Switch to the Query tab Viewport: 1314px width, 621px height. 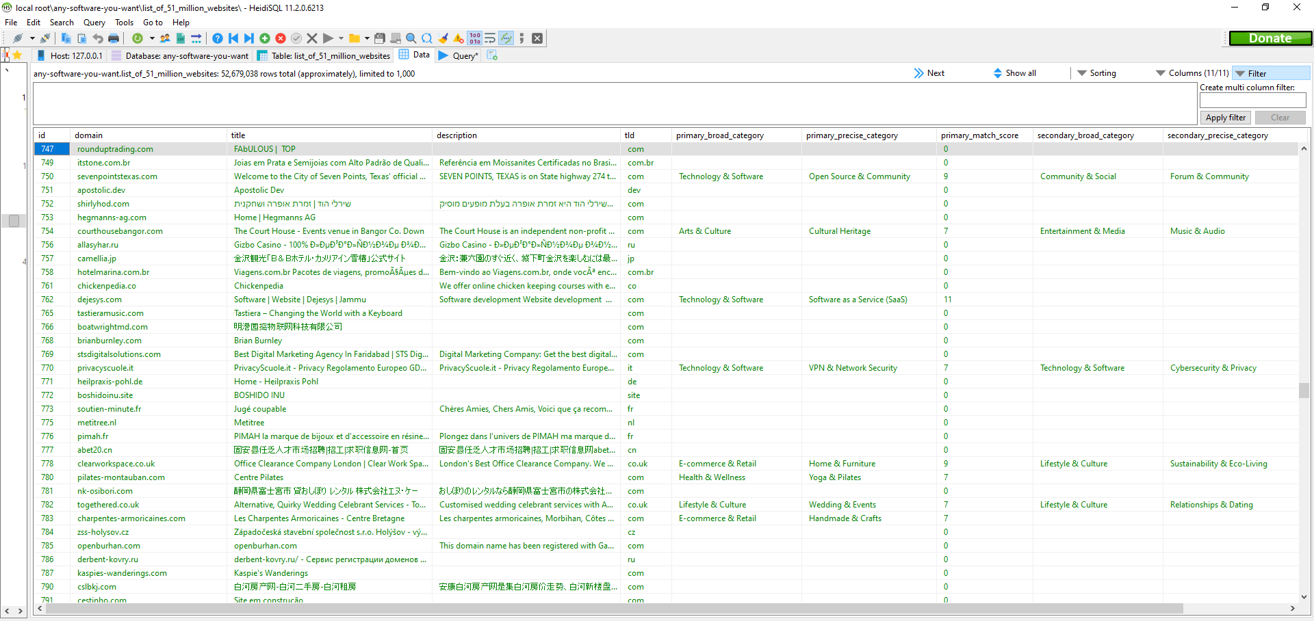457,55
